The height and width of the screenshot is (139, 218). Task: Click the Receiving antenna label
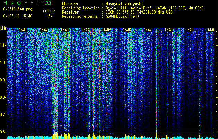click(80, 16)
